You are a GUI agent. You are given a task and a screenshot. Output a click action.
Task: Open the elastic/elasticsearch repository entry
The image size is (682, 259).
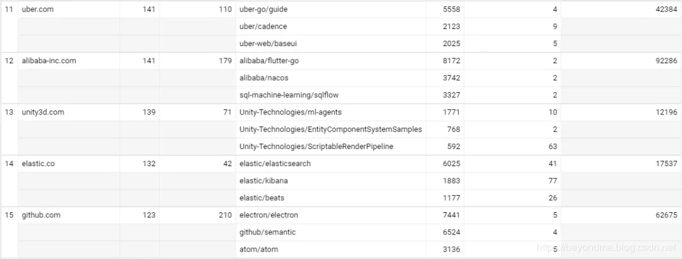(275, 164)
